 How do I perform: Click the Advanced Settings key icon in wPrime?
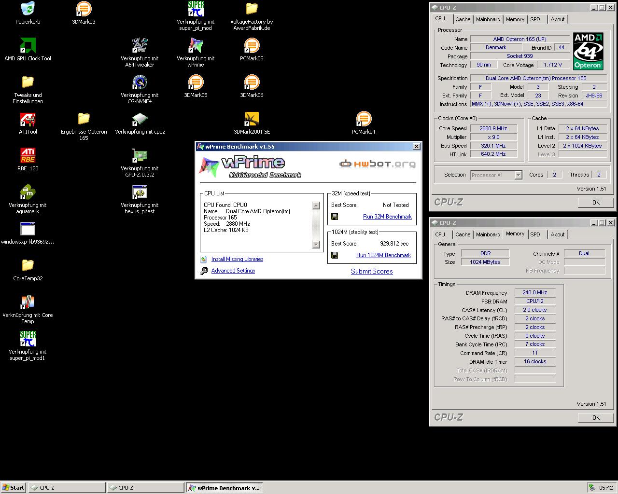(x=204, y=271)
